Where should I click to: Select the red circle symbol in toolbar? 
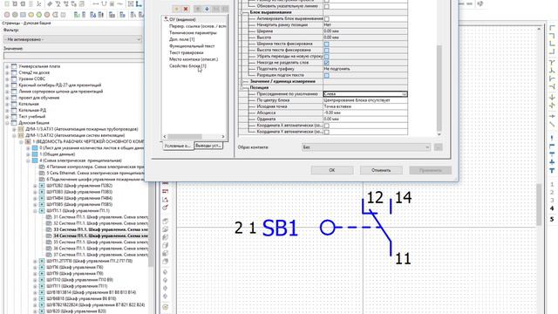coord(7,15)
